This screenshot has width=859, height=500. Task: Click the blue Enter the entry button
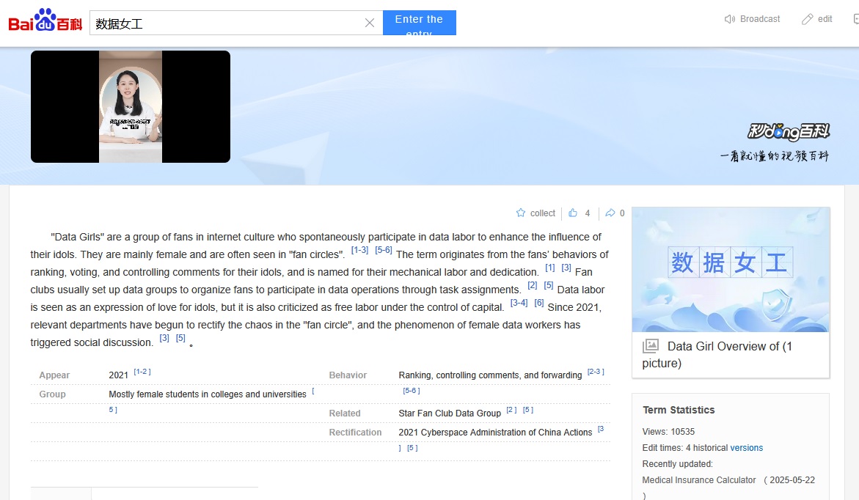(x=419, y=23)
